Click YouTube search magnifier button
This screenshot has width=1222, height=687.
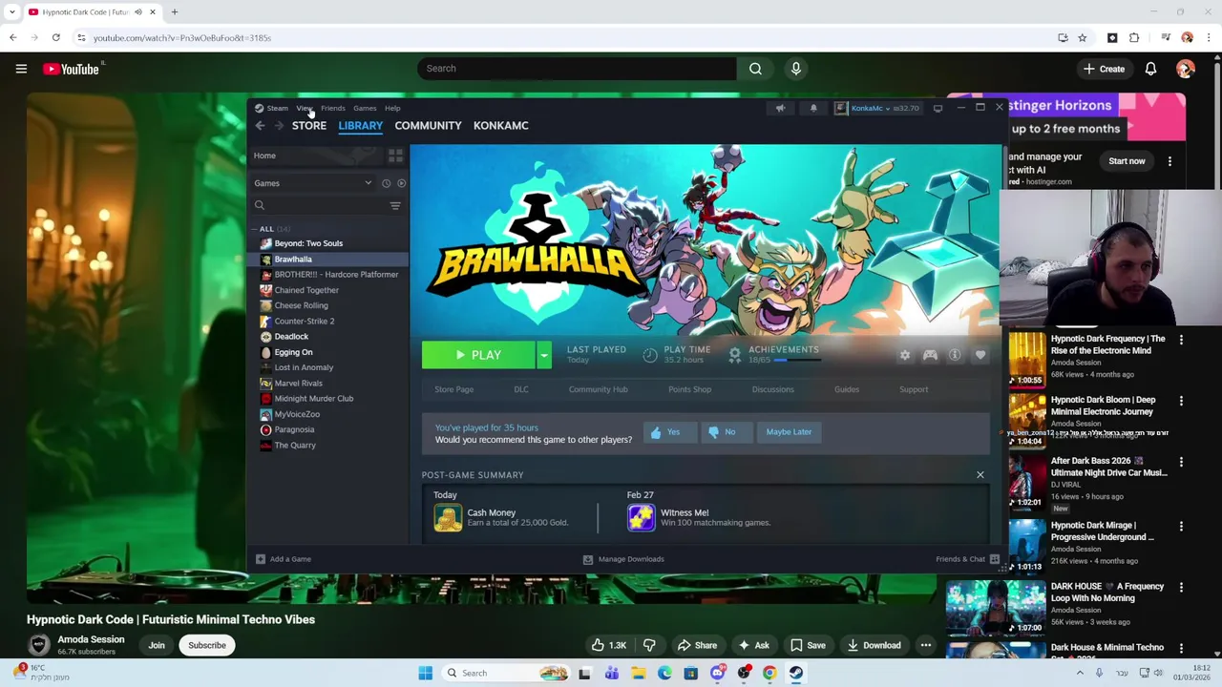(755, 69)
